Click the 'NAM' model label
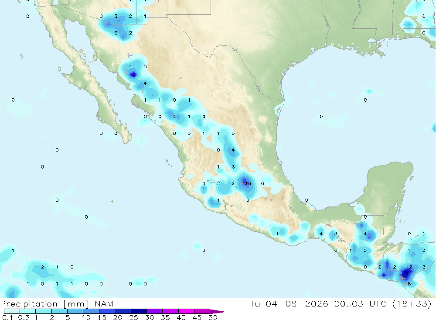436x320 pixels. (104, 304)
